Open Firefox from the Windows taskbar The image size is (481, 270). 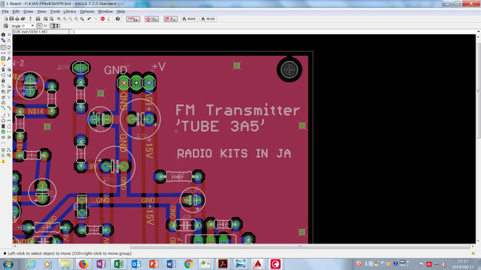coord(83,264)
